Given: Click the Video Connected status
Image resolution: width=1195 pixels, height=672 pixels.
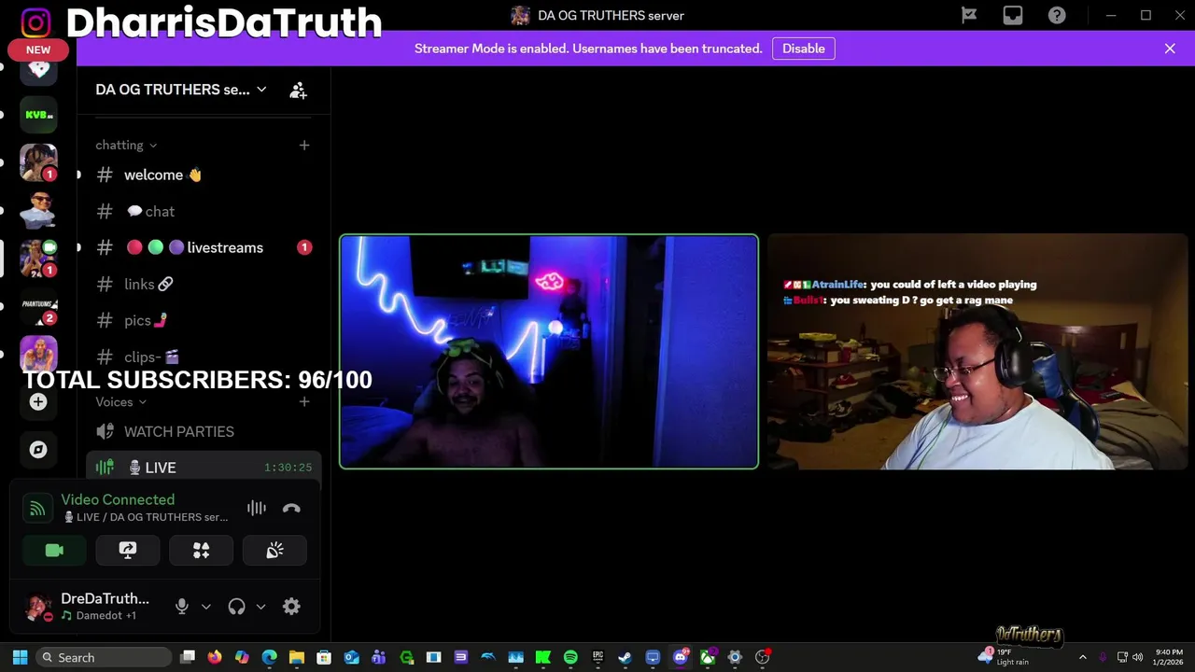Looking at the screenshot, I should [118, 499].
